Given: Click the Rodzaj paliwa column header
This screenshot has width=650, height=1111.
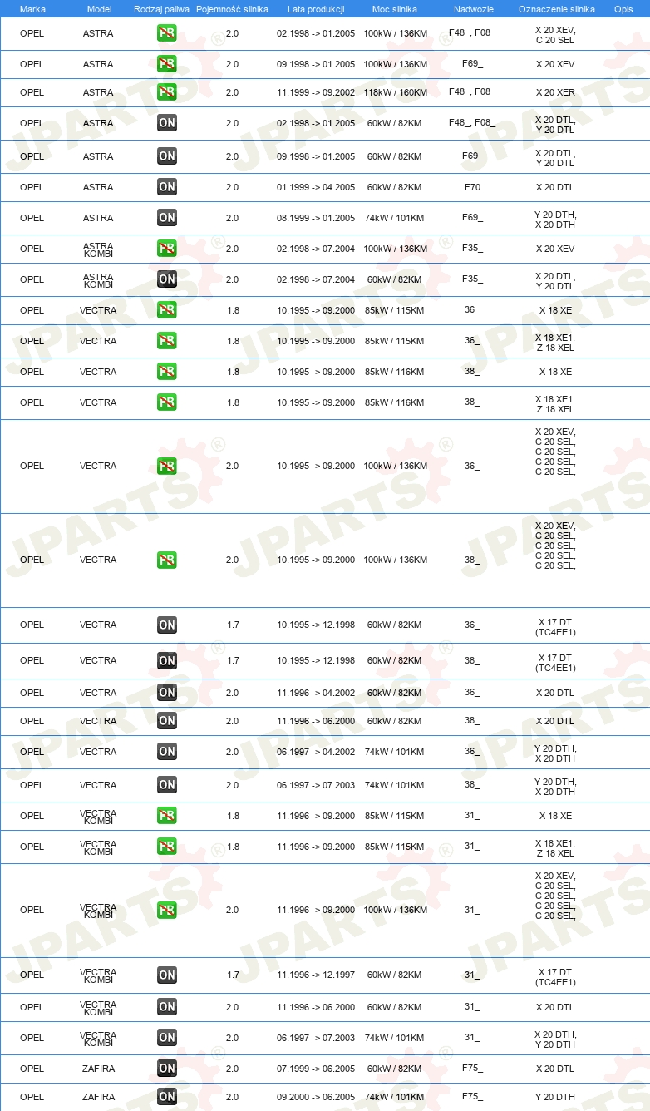Looking at the screenshot, I should pyautogui.click(x=161, y=8).
